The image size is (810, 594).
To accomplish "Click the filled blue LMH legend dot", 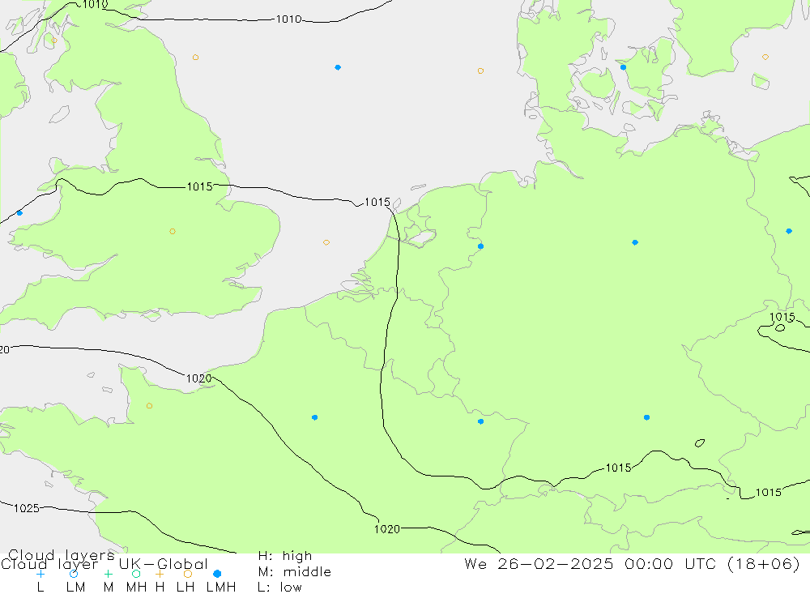I will click(217, 574).
